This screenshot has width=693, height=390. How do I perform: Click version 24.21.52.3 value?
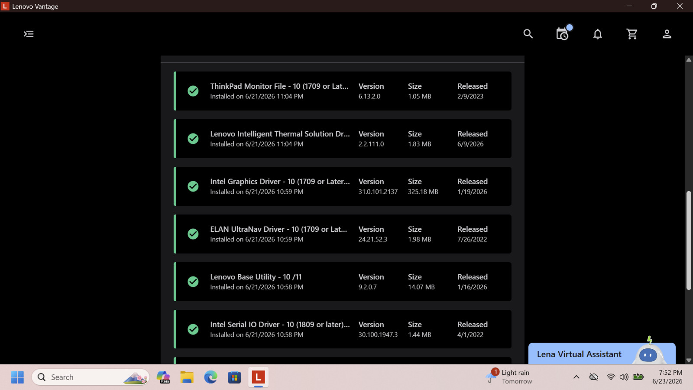(x=373, y=240)
